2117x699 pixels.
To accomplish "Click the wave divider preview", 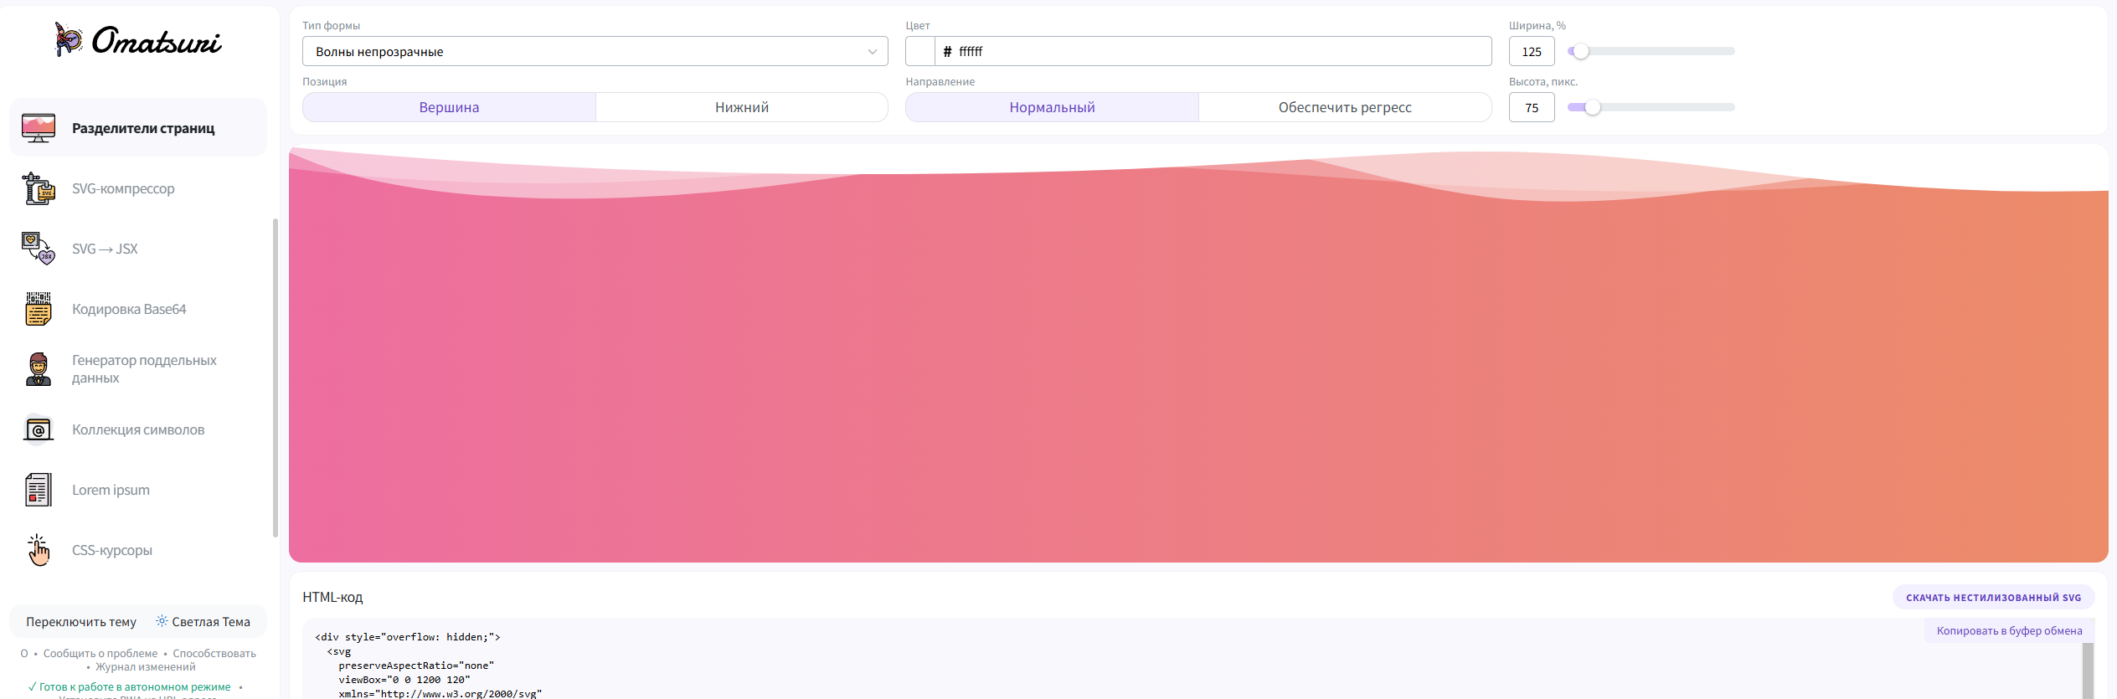I will click(x=1198, y=353).
